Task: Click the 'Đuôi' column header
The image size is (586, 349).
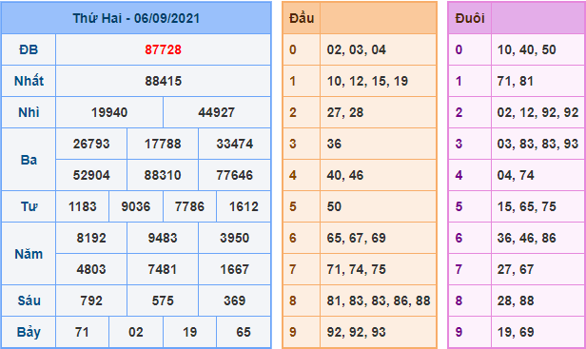Action: pos(470,18)
